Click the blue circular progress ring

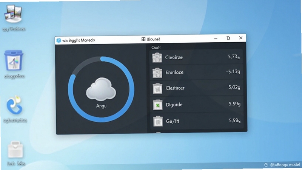101,89
